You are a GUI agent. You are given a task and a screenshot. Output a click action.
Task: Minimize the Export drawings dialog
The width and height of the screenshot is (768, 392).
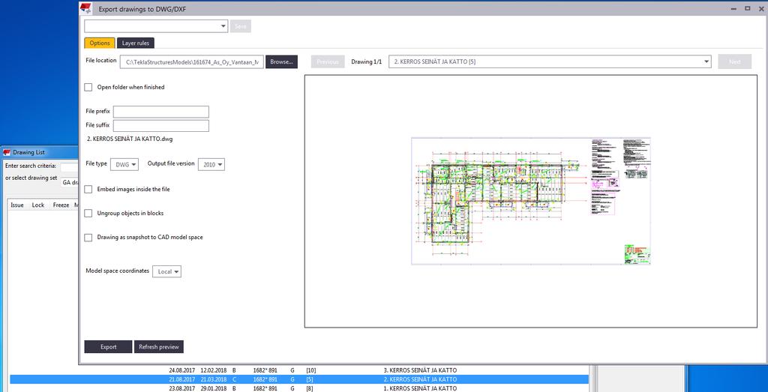[734, 8]
